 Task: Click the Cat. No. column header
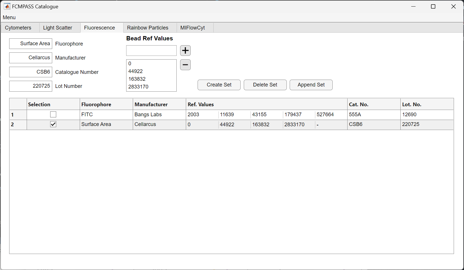pyautogui.click(x=374, y=104)
